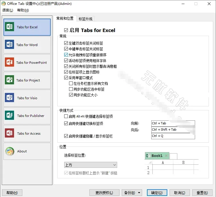The height and width of the screenshot is (197, 216).
Task: Minimize the Office Tab settings window
Action: coord(183,4)
